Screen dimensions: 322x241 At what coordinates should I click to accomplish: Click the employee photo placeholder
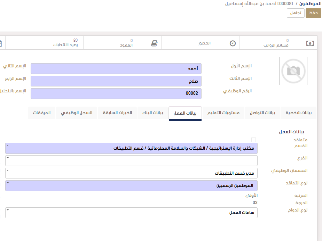[x=293, y=71]
